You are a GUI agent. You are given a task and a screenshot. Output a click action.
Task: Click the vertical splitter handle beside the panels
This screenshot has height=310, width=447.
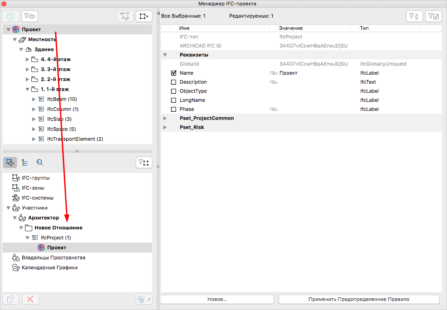pyautogui.click(x=158, y=167)
